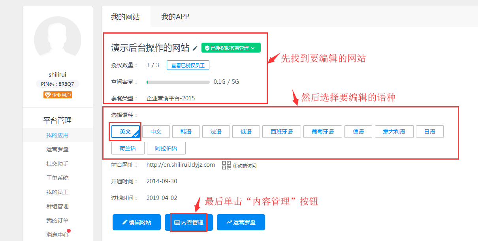Switch to the 我的APP tab

coord(175,17)
